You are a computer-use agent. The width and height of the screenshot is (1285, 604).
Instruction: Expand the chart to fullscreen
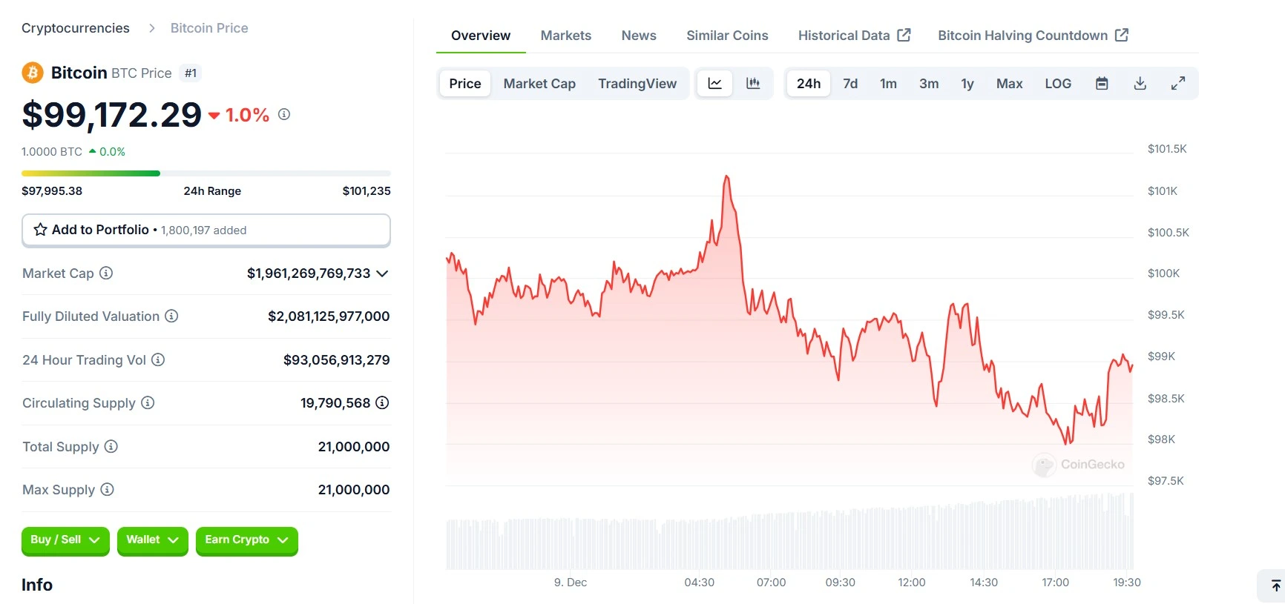(1178, 84)
